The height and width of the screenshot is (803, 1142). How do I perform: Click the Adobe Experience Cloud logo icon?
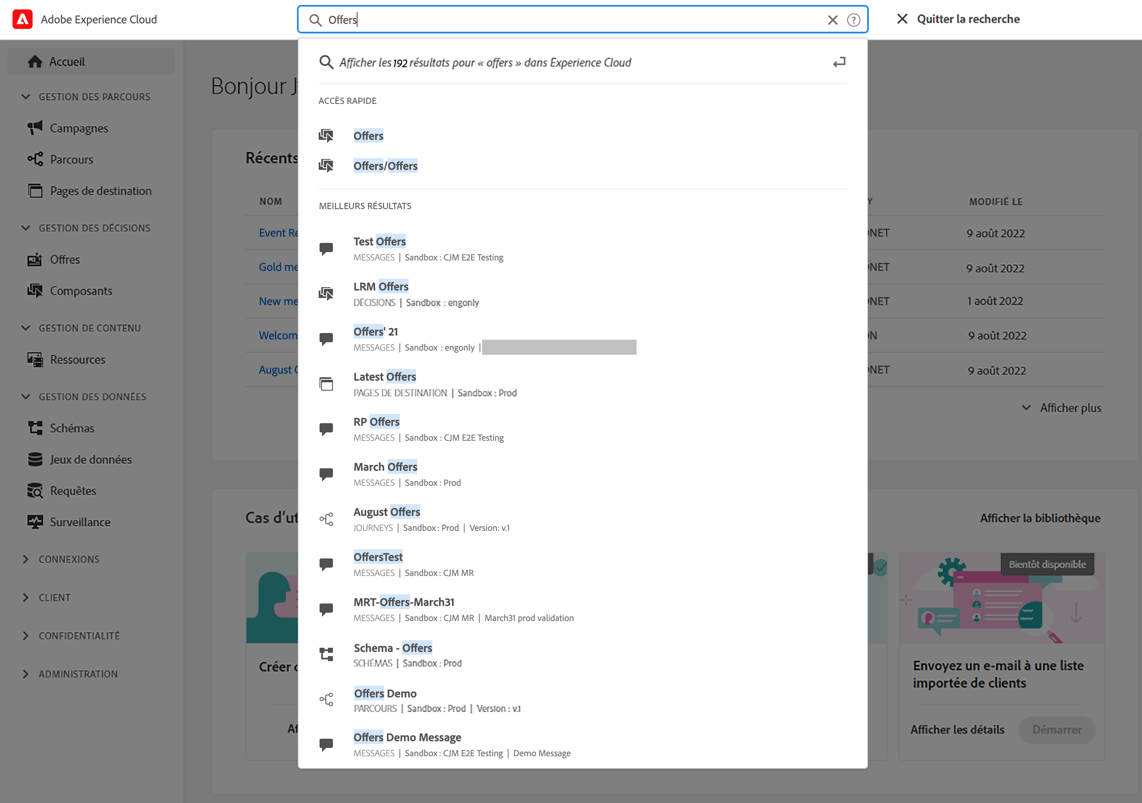23,19
